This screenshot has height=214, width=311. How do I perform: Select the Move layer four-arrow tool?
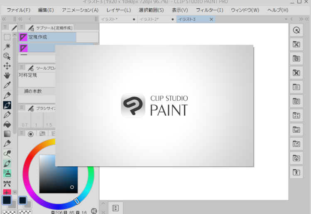pyautogui.click(x=7, y=66)
